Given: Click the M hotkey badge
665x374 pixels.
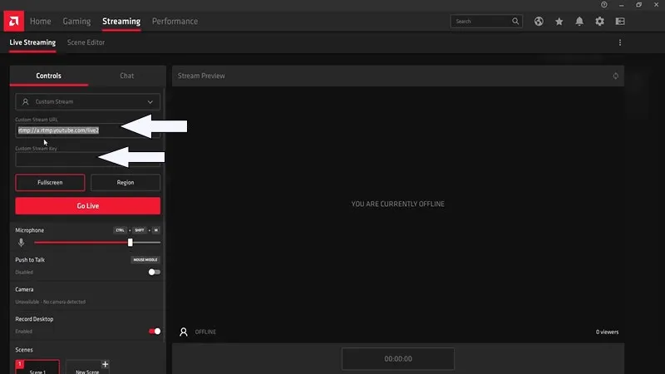Looking at the screenshot, I should pos(156,230).
